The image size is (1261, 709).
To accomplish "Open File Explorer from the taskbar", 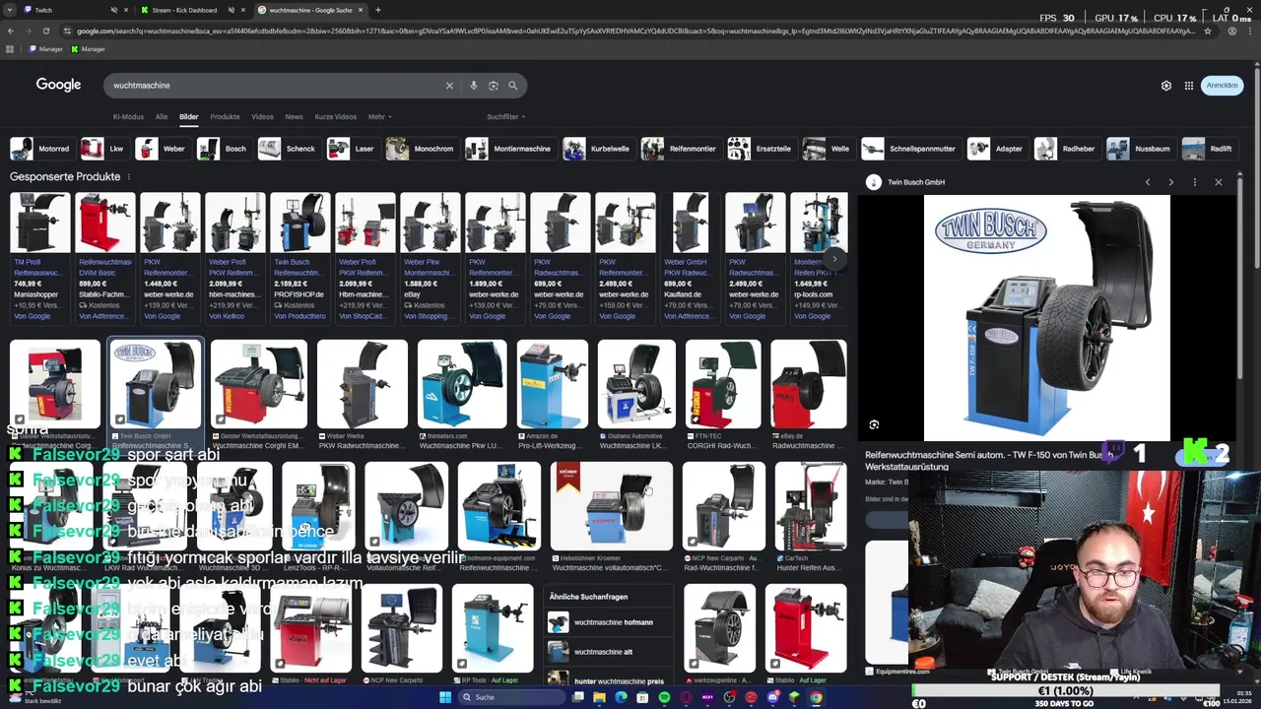I will [599, 697].
